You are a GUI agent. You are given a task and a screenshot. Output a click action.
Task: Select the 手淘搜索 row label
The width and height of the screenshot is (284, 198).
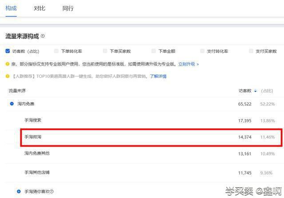coord(33,120)
